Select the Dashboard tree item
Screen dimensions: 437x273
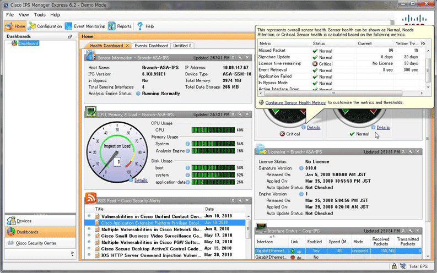click(28, 43)
